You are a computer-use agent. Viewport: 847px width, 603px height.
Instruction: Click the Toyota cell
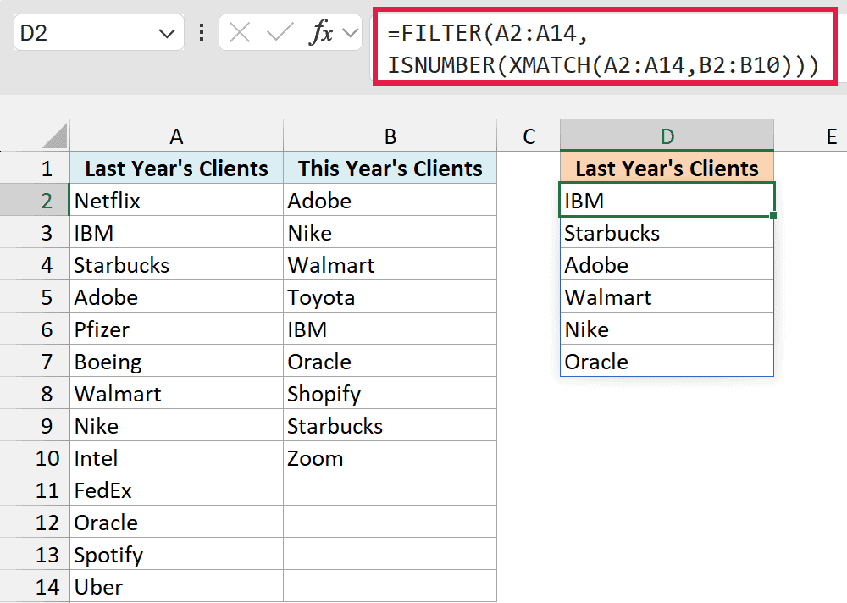click(390, 296)
